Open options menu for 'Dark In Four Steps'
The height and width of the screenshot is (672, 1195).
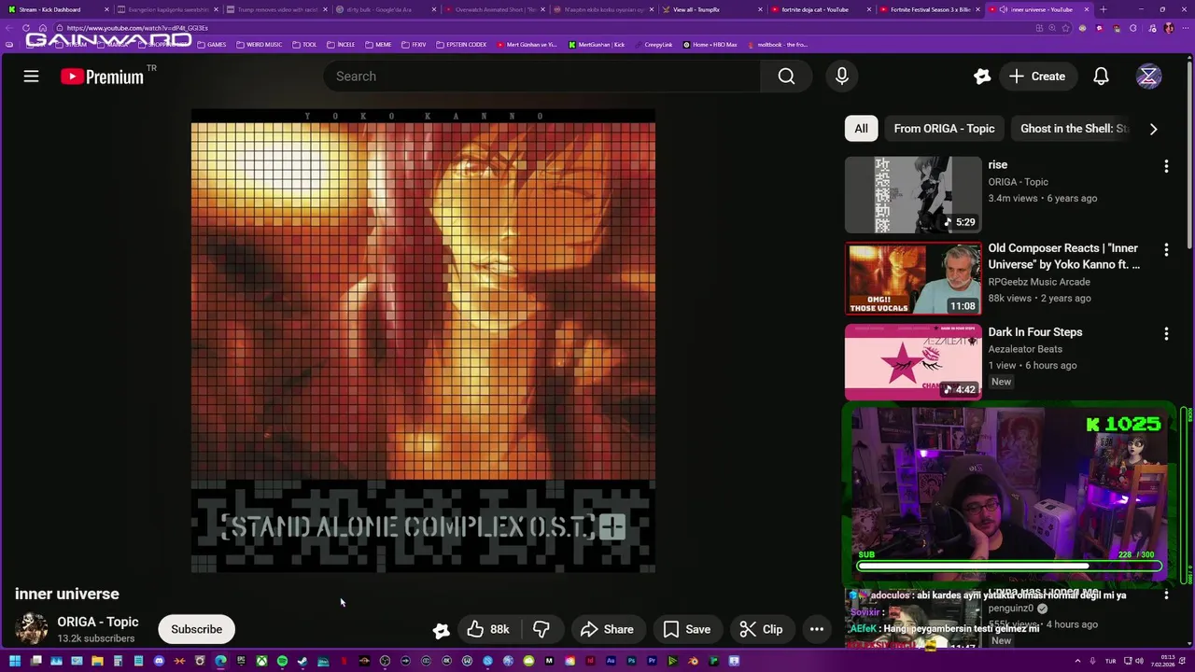(1165, 333)
